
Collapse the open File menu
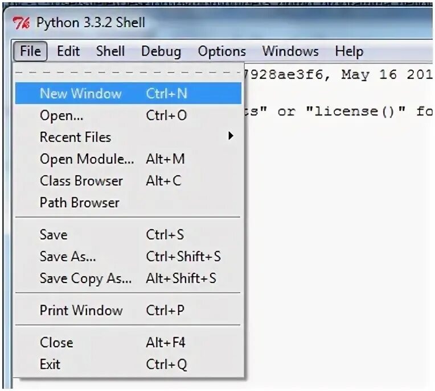[x=30, y=51]
